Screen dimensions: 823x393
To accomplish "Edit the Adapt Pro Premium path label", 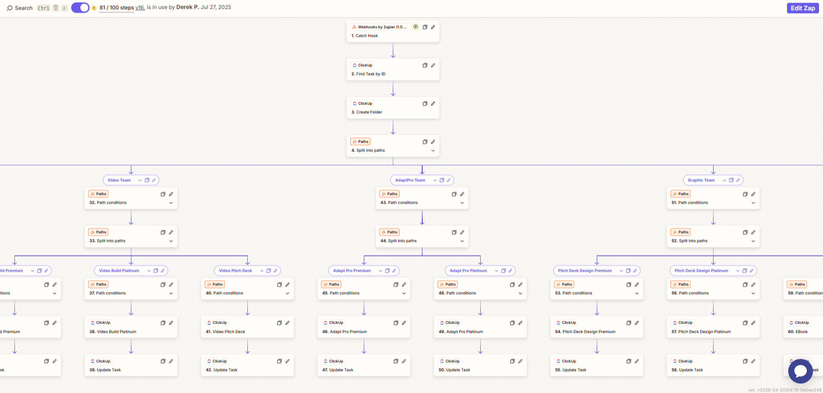I will pos(394,270).
